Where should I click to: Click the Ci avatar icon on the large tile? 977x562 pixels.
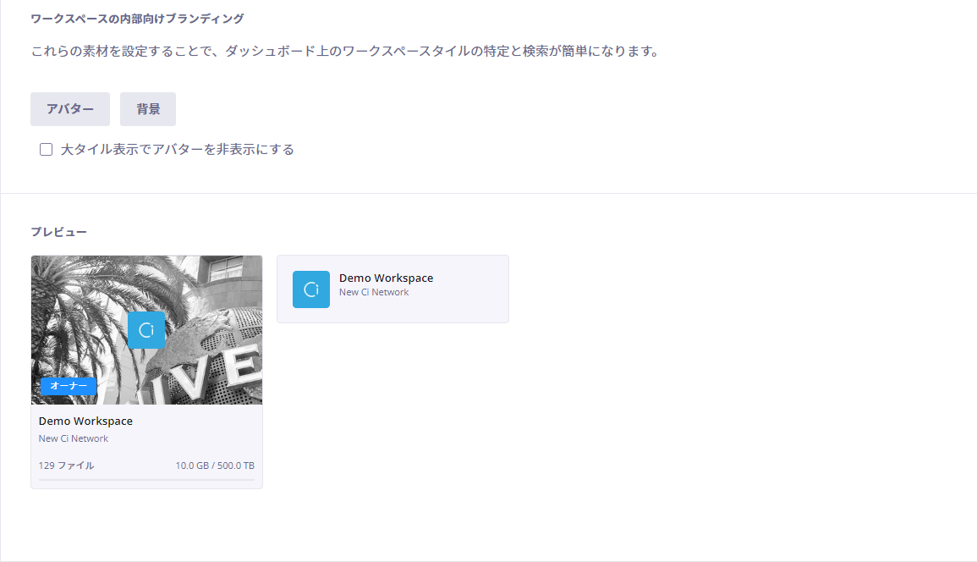pyautogui.click(x=146, y=330)
